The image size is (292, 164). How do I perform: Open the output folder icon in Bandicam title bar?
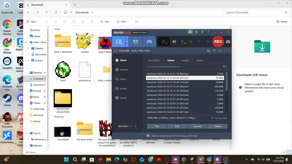[196, 32]
